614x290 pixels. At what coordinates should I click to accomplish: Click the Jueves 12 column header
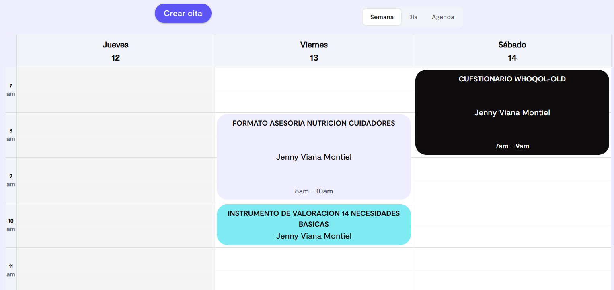[x=115, y=51]
